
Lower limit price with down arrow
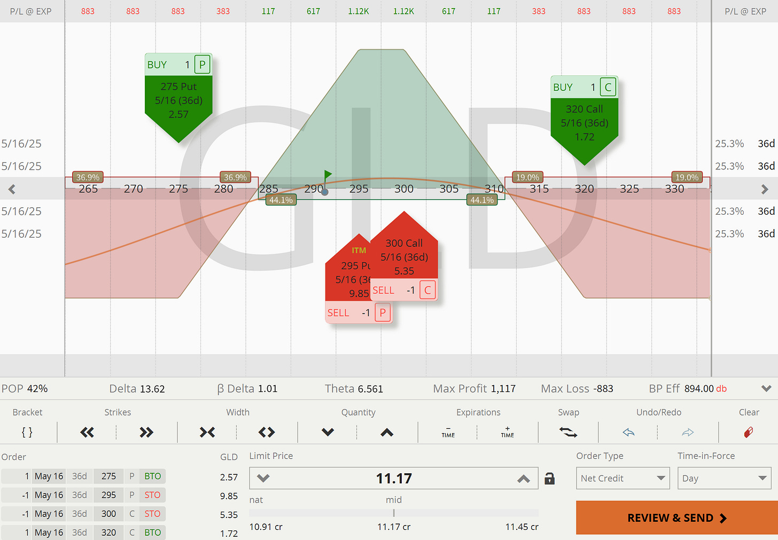(x=263, y=478)
